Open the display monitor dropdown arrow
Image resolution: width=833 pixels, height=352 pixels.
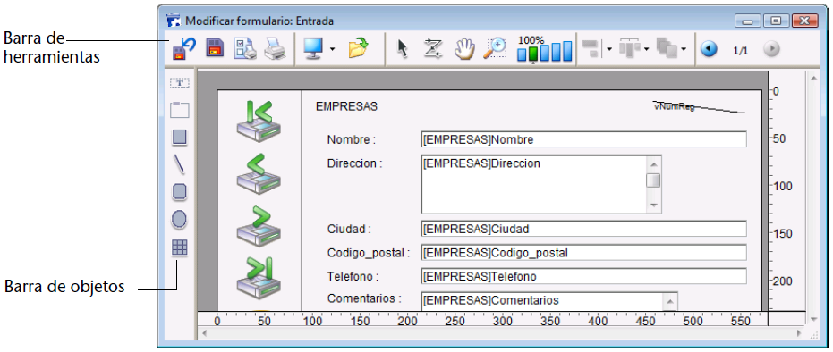(333, 49)
